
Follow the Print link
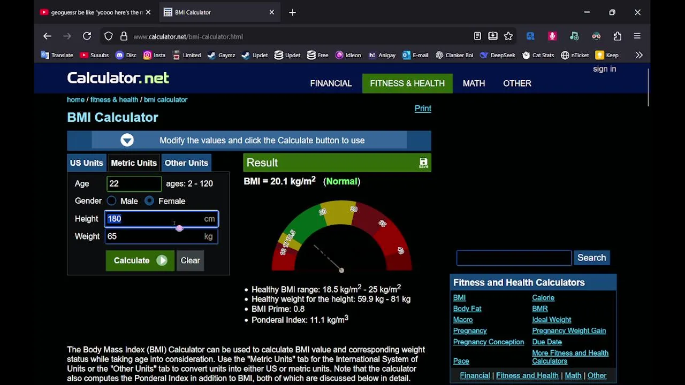tap(423, 109)
